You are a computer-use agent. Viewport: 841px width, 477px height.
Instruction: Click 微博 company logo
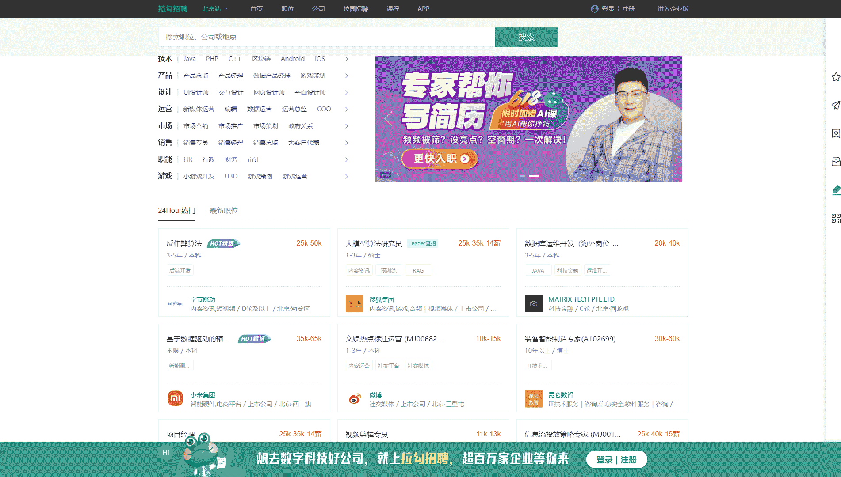click(x=355, y=399)
